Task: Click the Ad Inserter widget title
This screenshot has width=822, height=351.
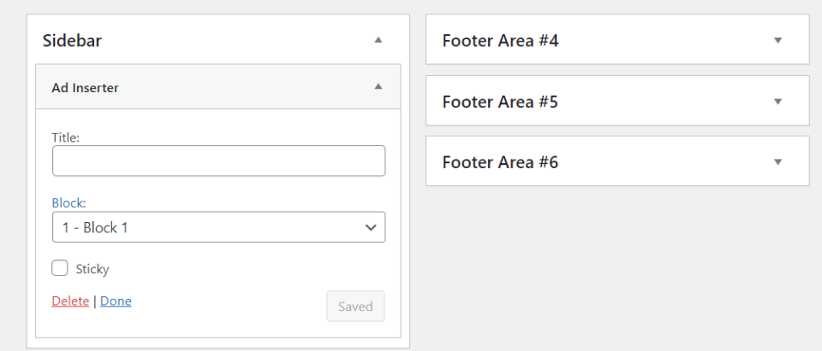Action: pyautogui.click(x=85, y=87)
